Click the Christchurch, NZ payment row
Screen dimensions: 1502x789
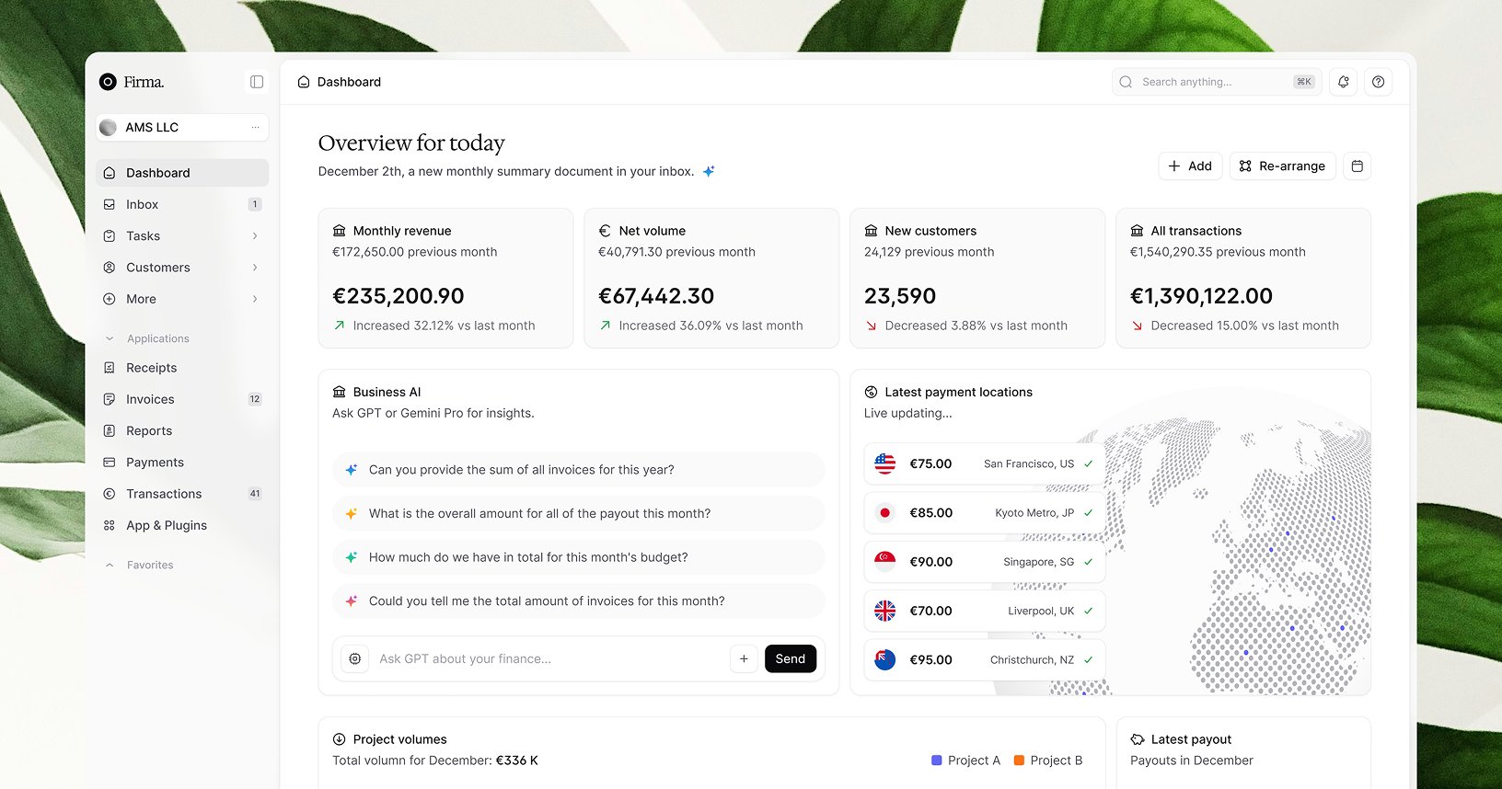(985, 659)
